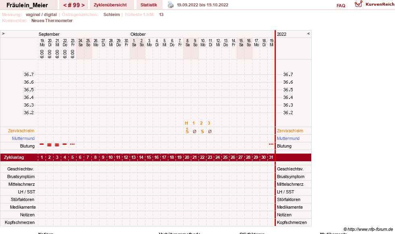Click the ø mucus symbol on day 23
Image resolution: width=395 pixels, height=234 pixels.
click(210, 131)
